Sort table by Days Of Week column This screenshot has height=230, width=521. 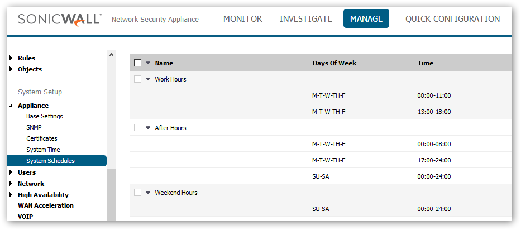point(334,63)
